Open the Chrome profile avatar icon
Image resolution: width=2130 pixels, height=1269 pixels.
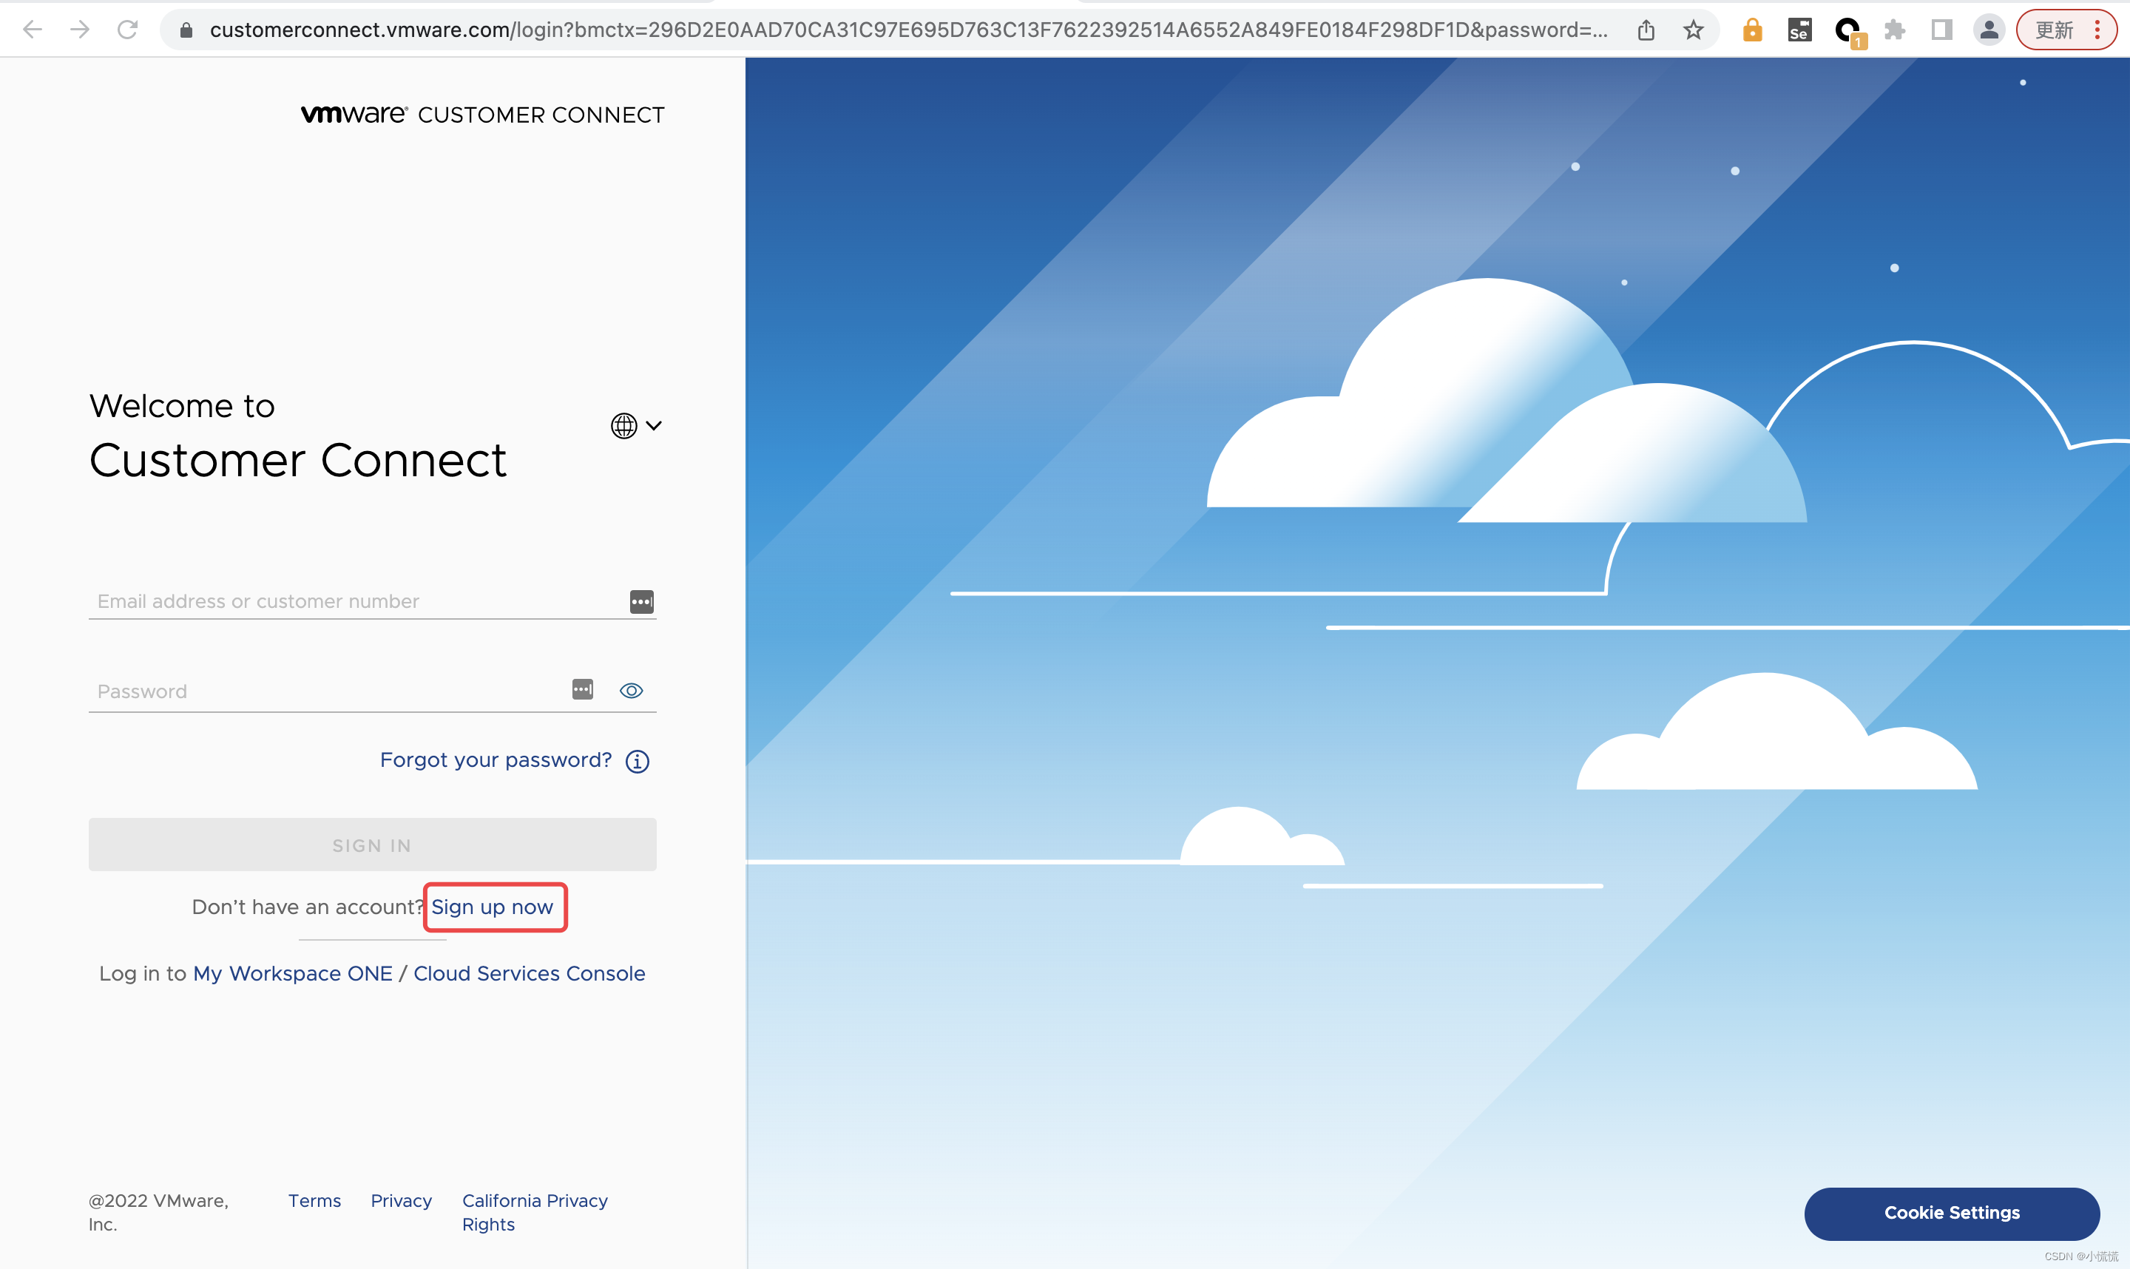click(1989, 30)
